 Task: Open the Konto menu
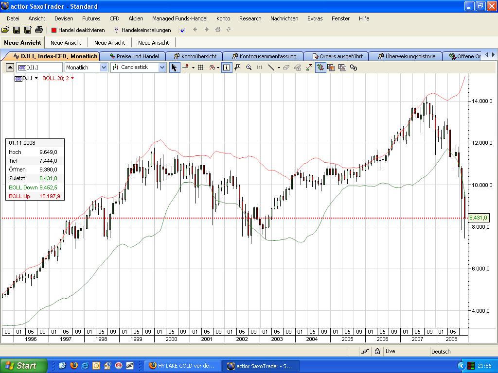(223, 18)
